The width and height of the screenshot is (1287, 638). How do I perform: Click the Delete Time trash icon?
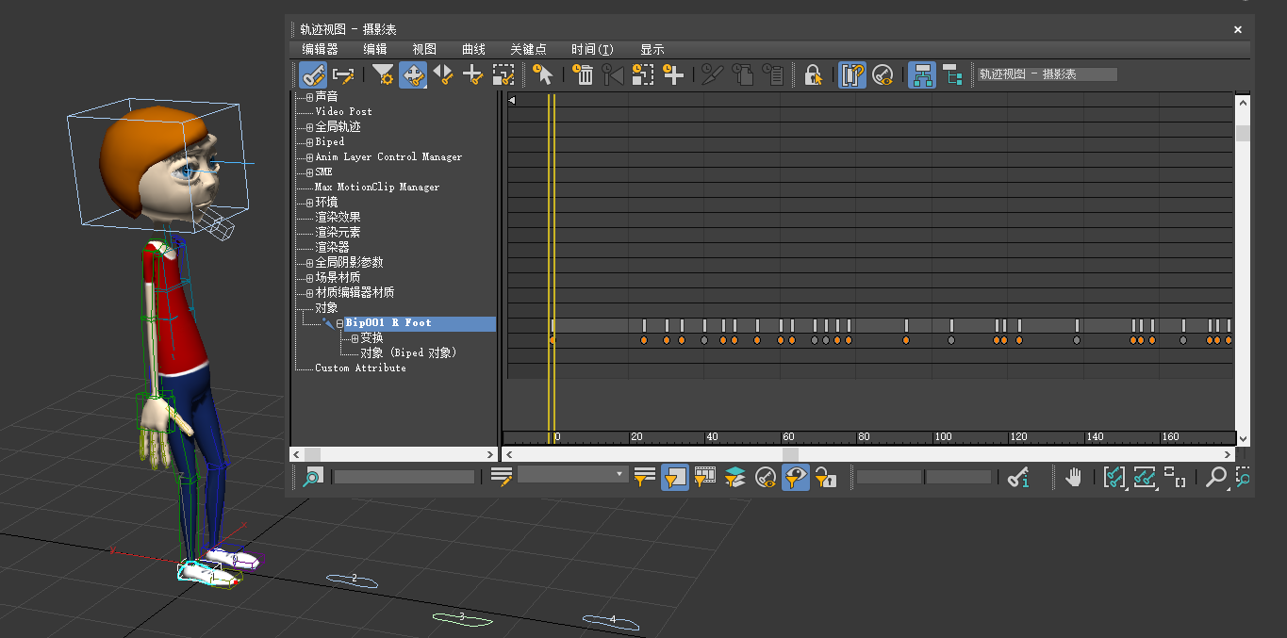(x=585, y=74)
